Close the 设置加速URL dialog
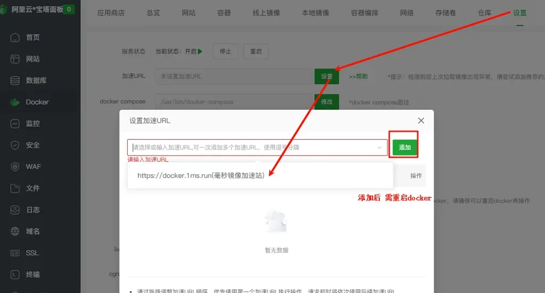The width and height of the screenshot is (545, 293). pyautogui.click(x=421, y=120)
